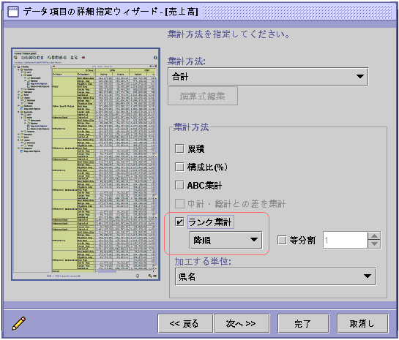This screenshot has height=340, width=399.
Task: Go back with the << 戻る button
Action: coord(185,323)
